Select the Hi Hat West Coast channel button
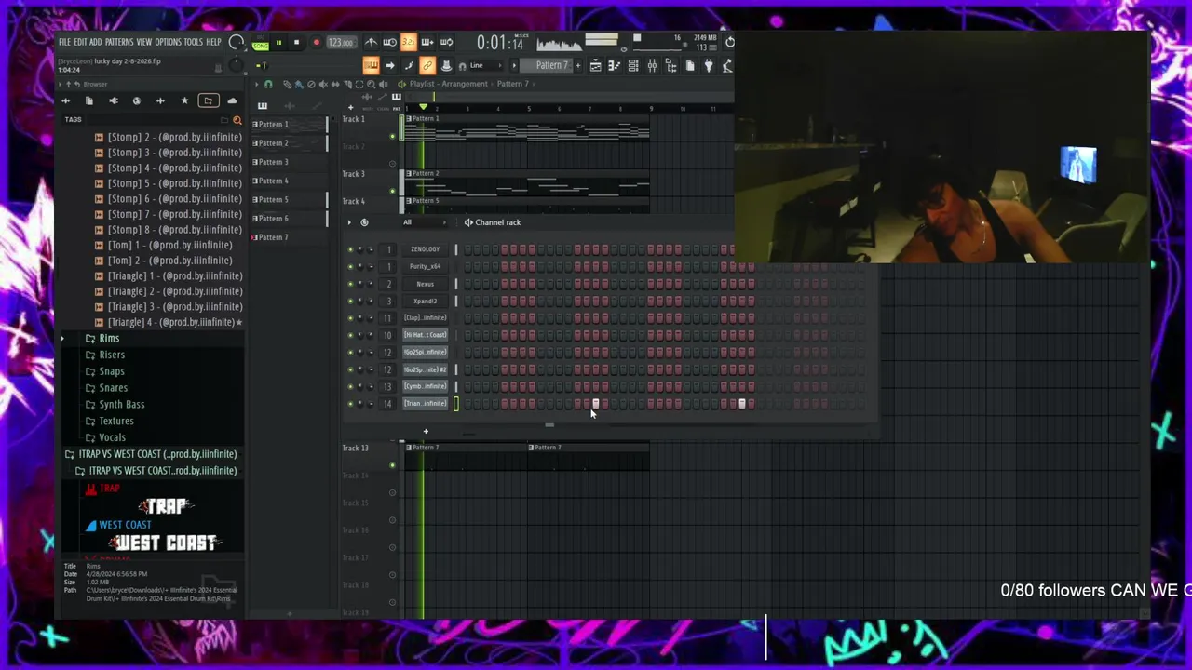The height and width of the screenshot is (670, 1192). tap(425, 335)
